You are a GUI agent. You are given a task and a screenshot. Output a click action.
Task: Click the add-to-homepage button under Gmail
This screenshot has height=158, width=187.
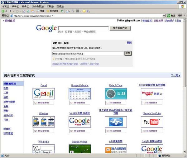click(x=44, y=103)
